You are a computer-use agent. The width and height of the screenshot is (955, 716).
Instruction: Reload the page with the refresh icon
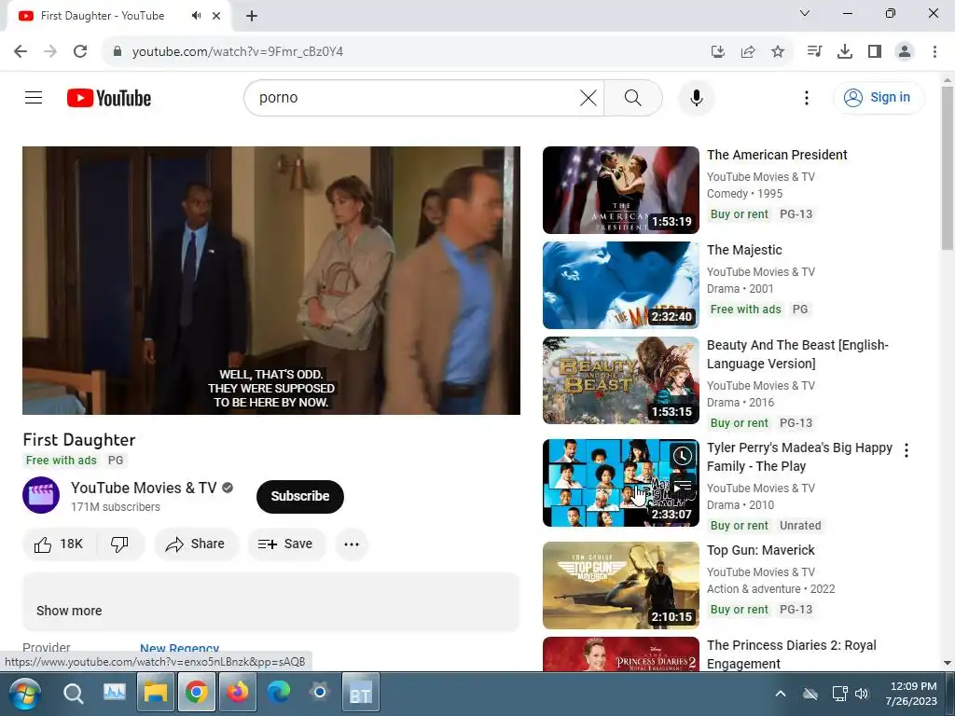pos(80,51)
